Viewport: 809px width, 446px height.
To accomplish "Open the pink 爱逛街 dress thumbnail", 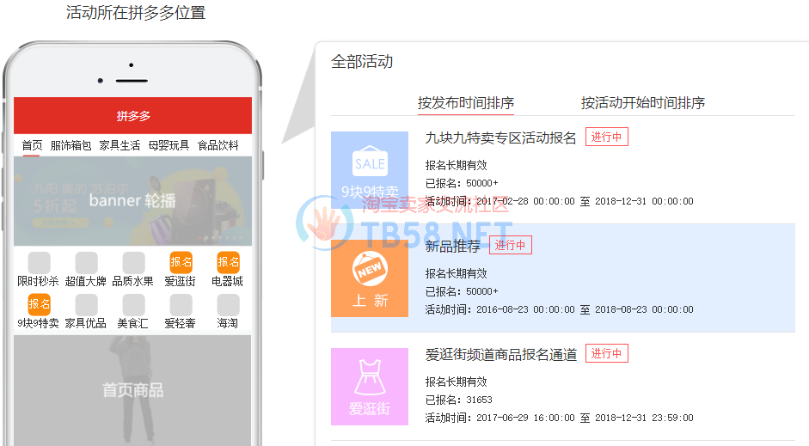I will click(x=370, y=387).
